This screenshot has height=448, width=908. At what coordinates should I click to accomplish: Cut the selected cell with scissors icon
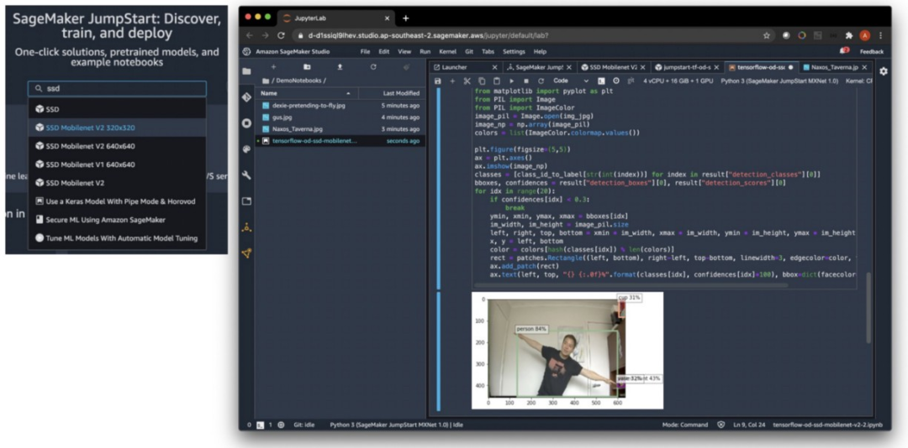point(467,81)
